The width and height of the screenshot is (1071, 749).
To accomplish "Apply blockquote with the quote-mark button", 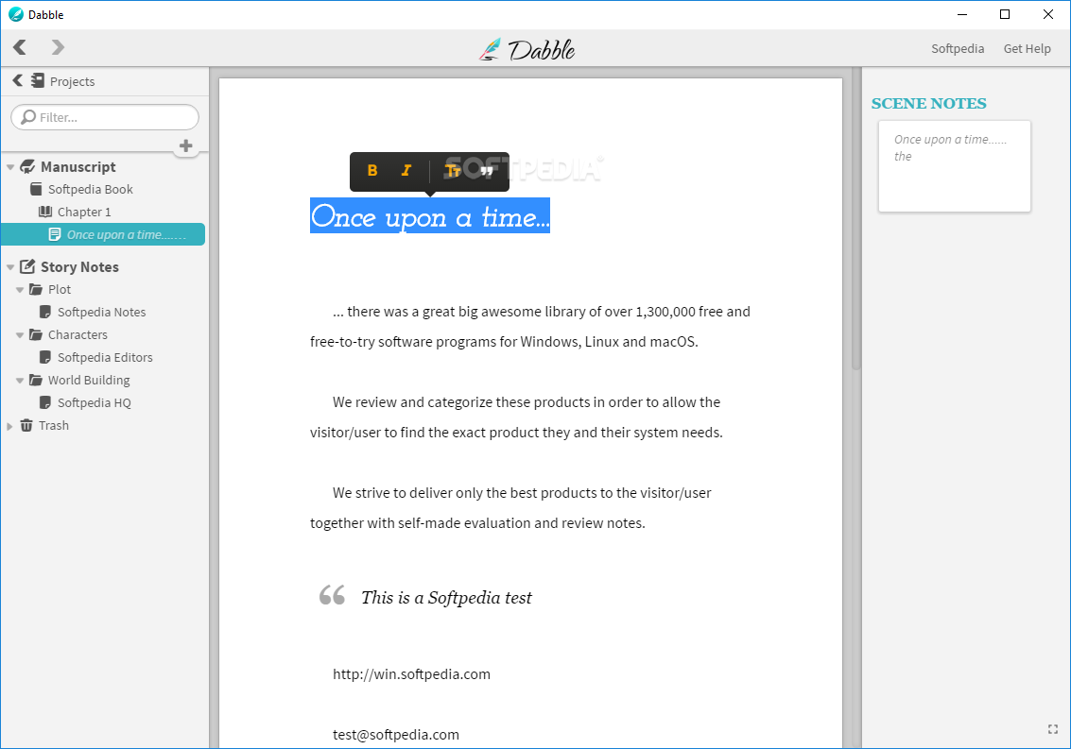I will pos(486,171).
